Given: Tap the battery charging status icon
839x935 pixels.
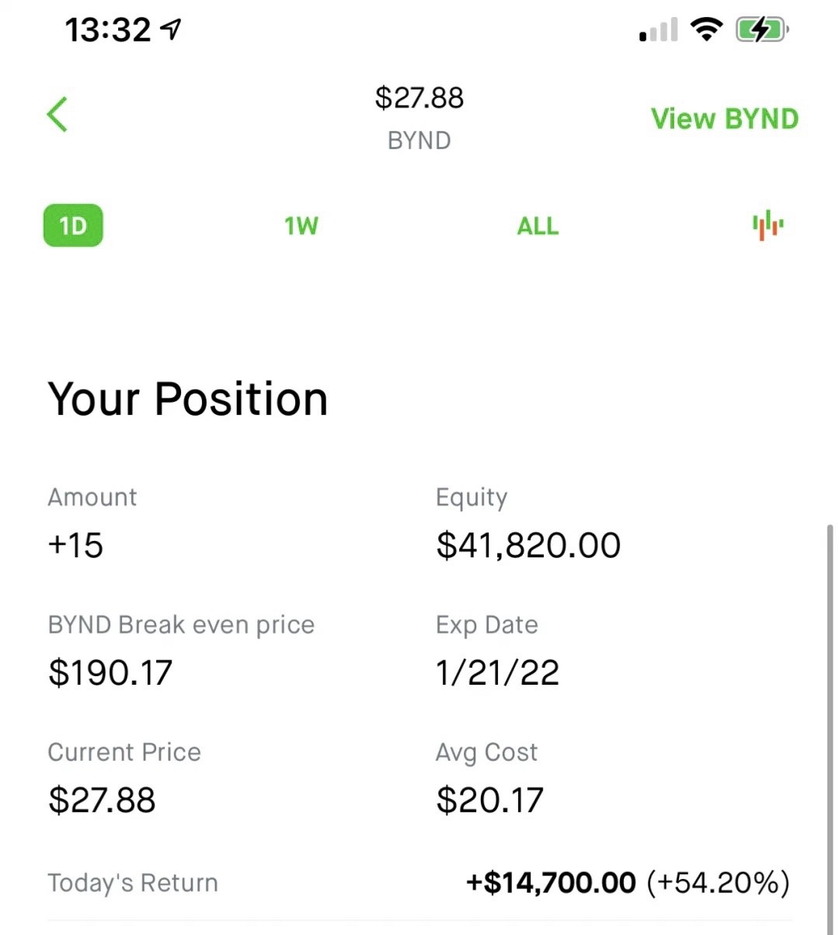Looking at the screenshot, I should [761, 30].
